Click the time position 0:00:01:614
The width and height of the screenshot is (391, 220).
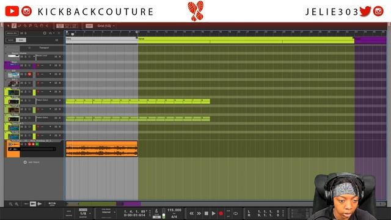(134, 215)
